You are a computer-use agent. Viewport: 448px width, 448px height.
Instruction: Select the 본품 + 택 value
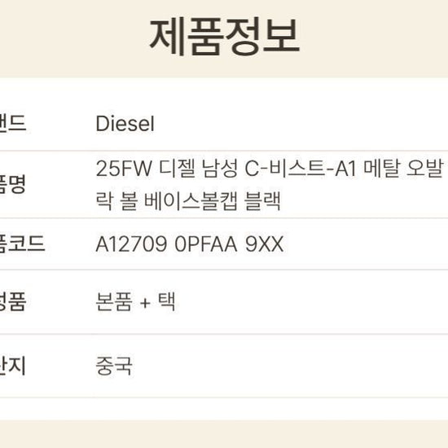[x=135, y=301]
